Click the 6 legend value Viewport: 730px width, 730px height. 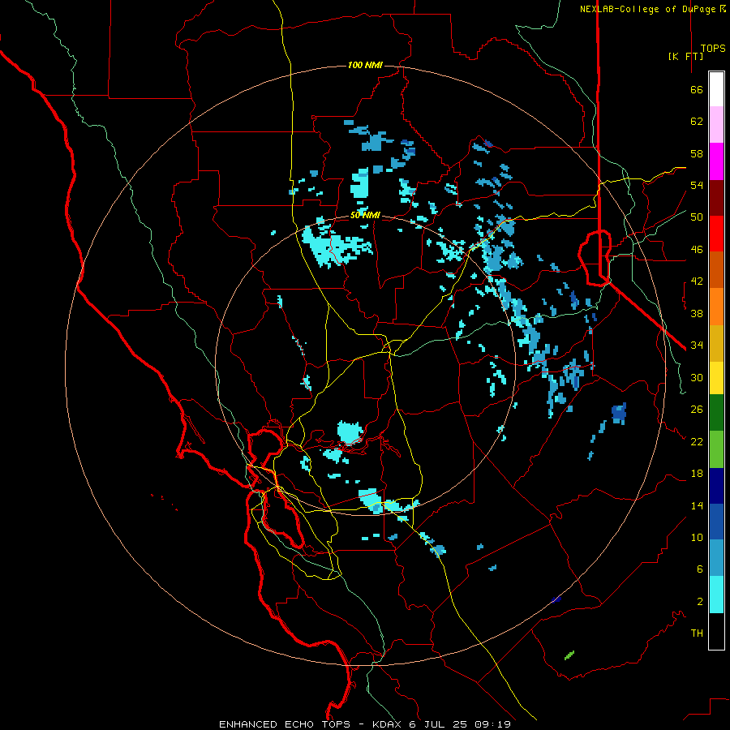click(x=700, y=569)
